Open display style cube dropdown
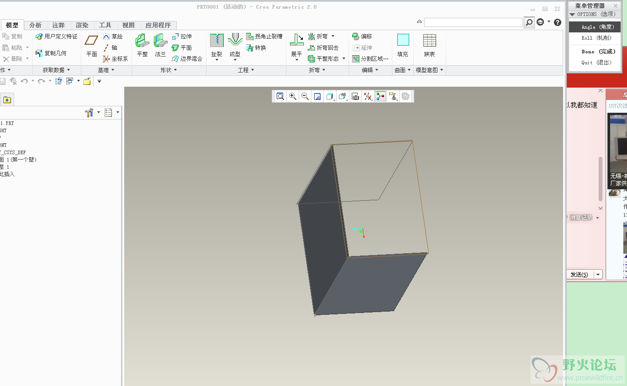The height and width of the screenshot is (386, 627). pos(330,96)
